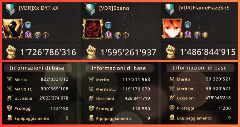Click Equipaggiamento armor icon for Xx DYT xX

(9, 118)
